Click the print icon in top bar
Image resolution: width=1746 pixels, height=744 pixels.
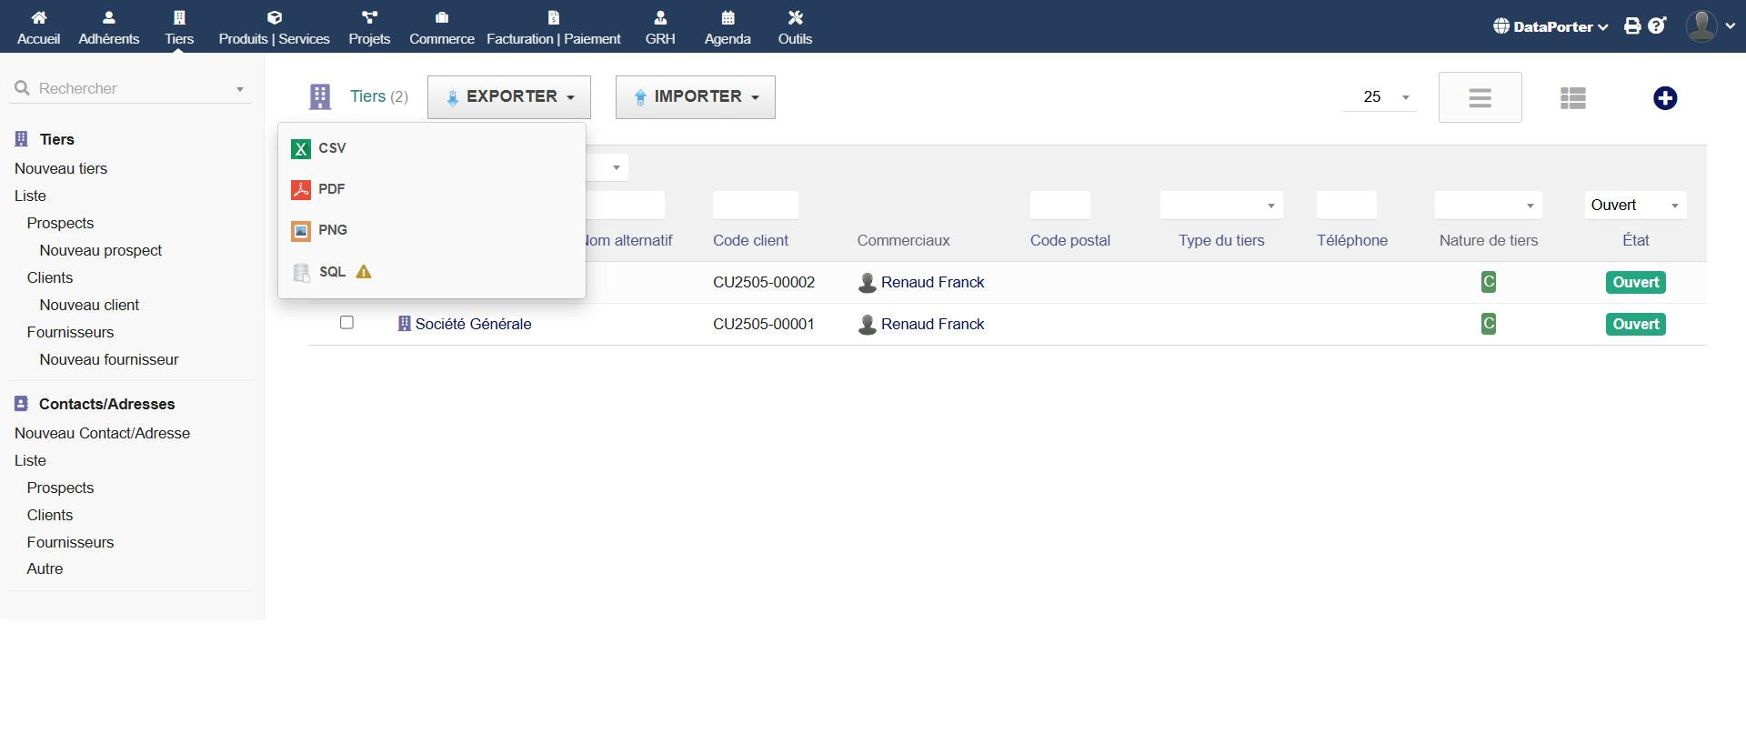tap(1632, 26)
